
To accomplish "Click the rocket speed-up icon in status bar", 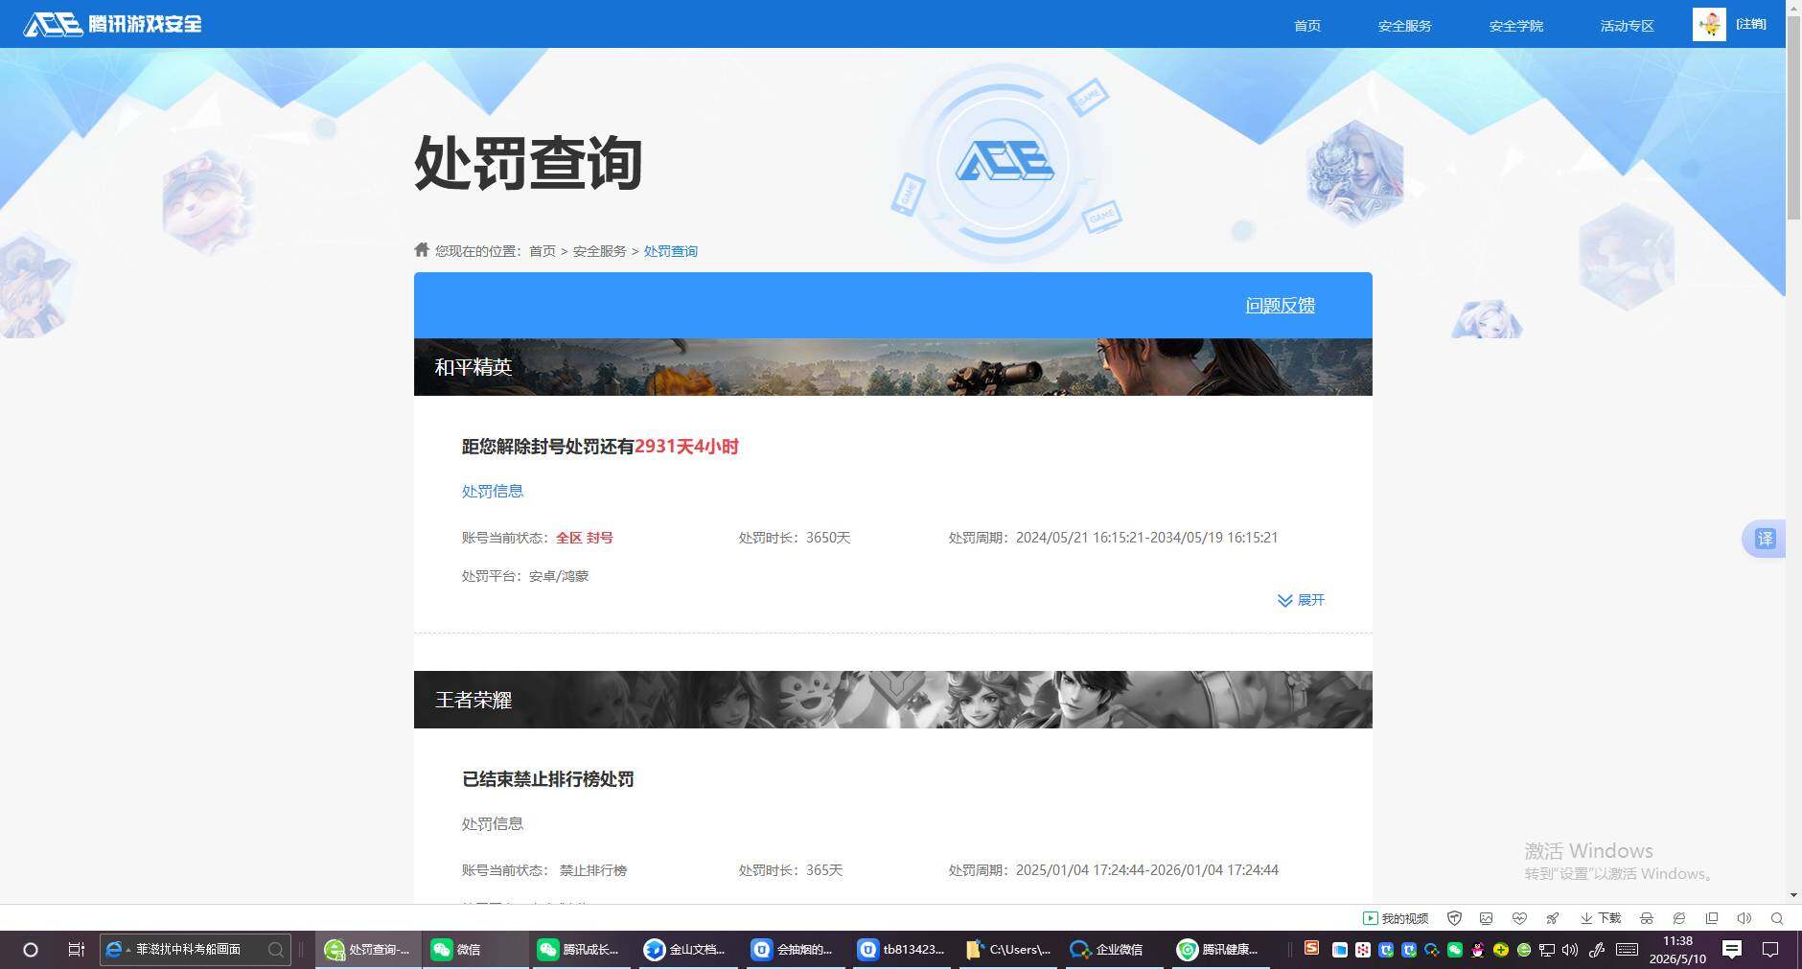I will point(1552,918).
